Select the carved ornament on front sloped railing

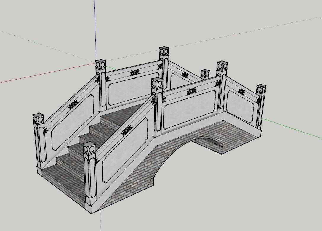point(126,130)
